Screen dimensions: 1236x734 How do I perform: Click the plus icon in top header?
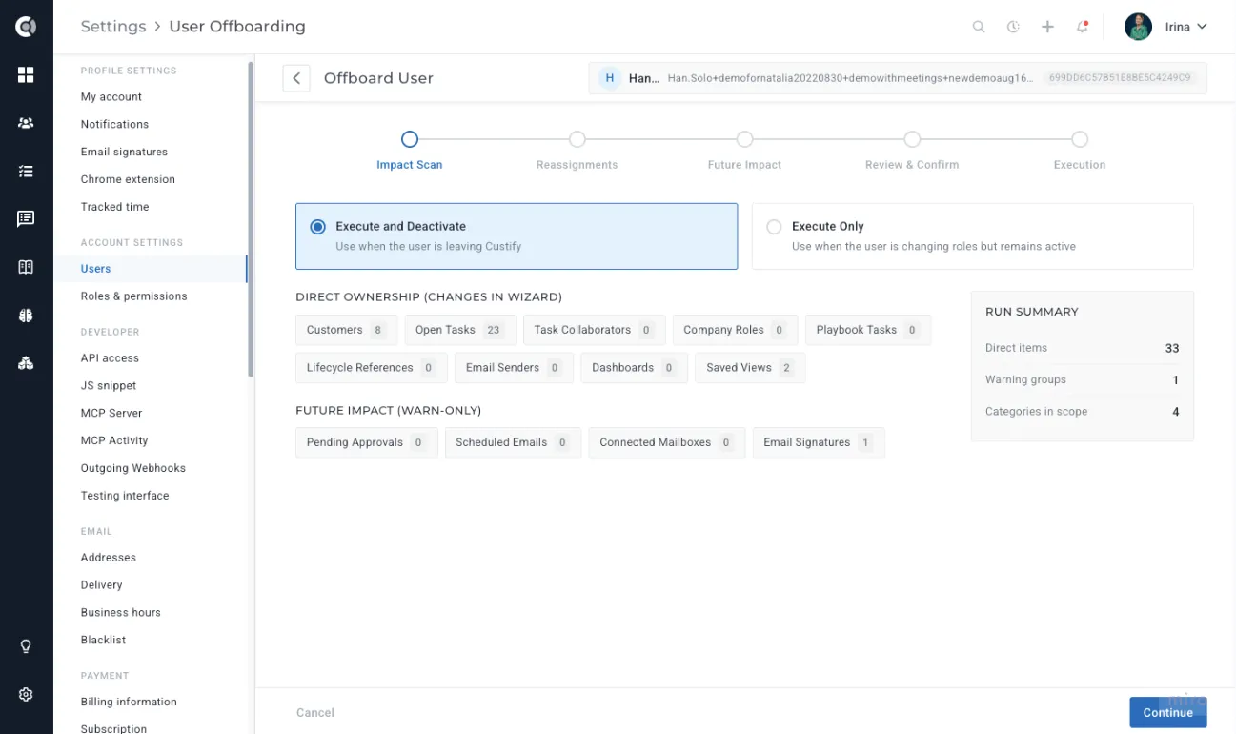[x=1047, y=27]
